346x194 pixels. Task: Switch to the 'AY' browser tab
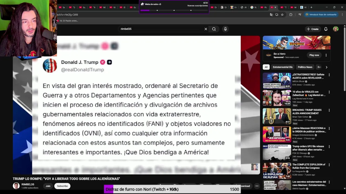click(244, 7)
